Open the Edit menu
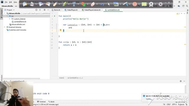This screenshot has height=106, width=189. 11,2
